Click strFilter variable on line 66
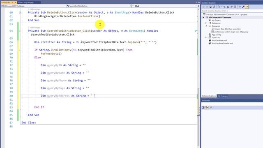Viewport: 263px width, 148px height. coord(48,42)
